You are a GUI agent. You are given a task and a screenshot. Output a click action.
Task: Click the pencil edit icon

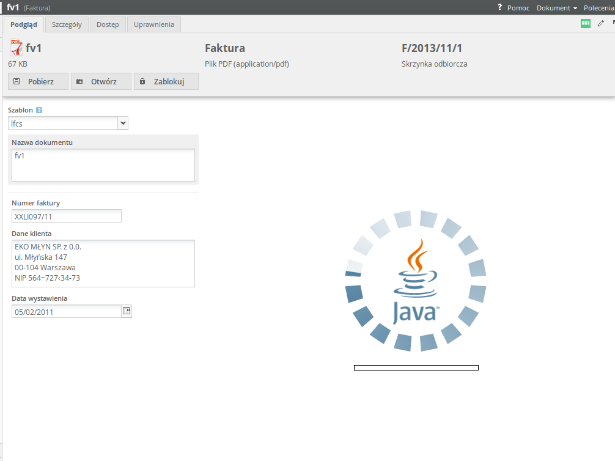[x=600, y=24]
